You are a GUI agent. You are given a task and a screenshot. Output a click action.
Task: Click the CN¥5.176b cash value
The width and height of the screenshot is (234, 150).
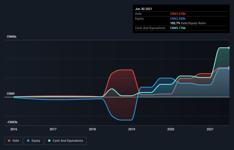178,28
